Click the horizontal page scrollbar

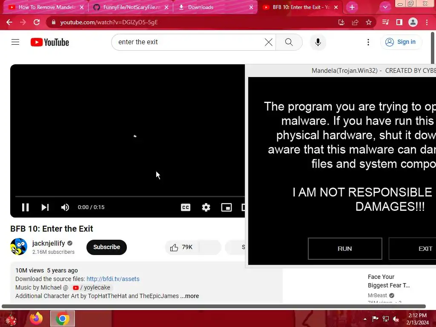click(x=214, y=306)
